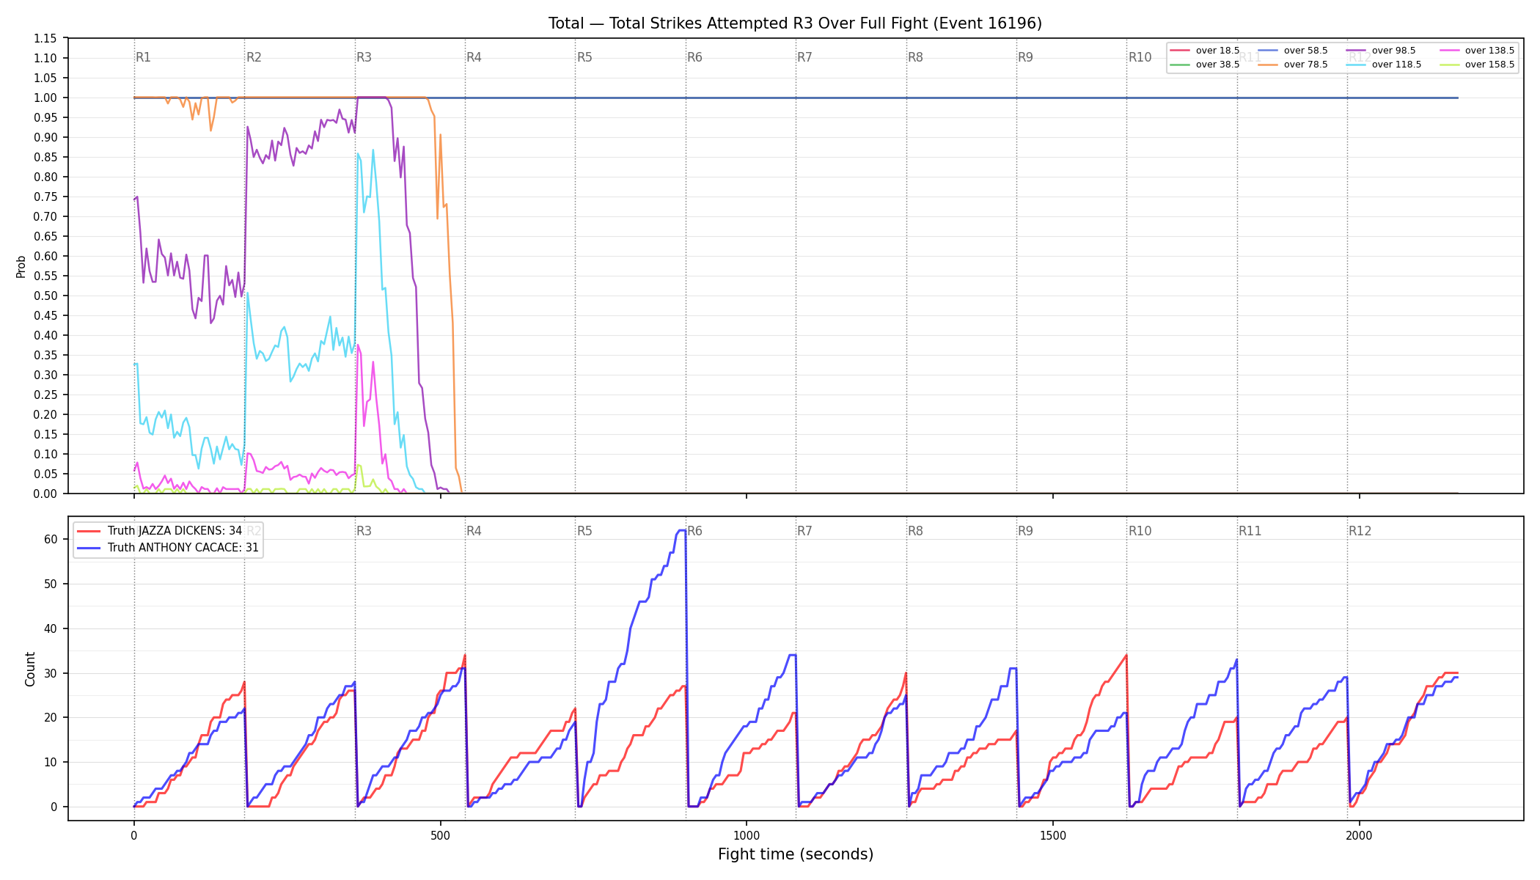The height and width of the screenshot is (880, 1540).
Task: Click the 40 tick on the Count axis
Action: pyautogui.click(x=51, y=628)
